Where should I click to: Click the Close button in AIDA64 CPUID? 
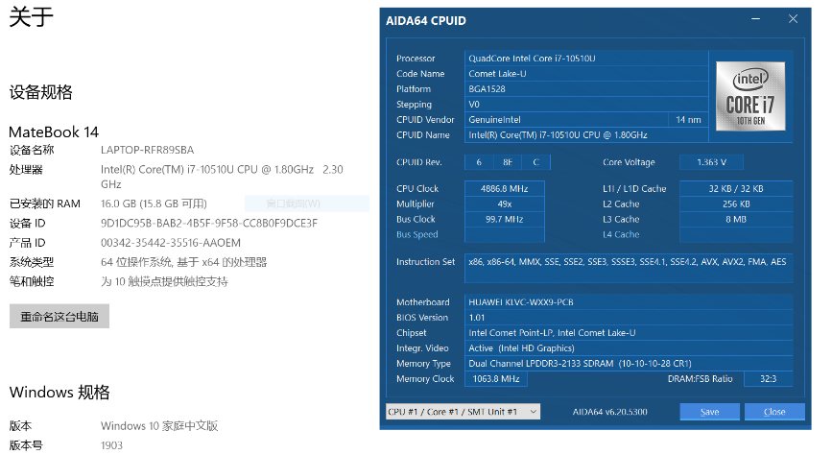(774, 412)
